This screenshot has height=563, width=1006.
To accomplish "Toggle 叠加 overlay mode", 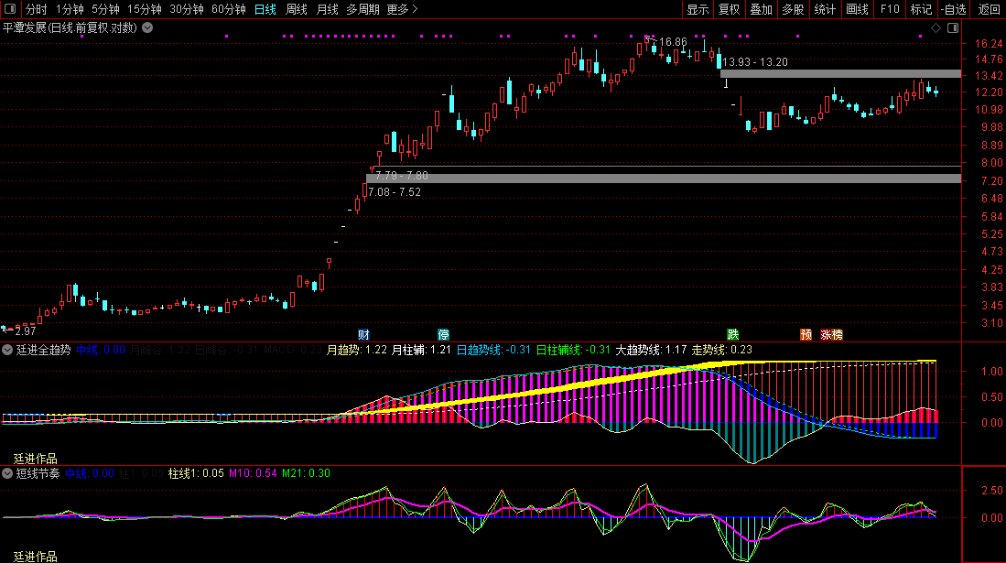I will point(761,10).
